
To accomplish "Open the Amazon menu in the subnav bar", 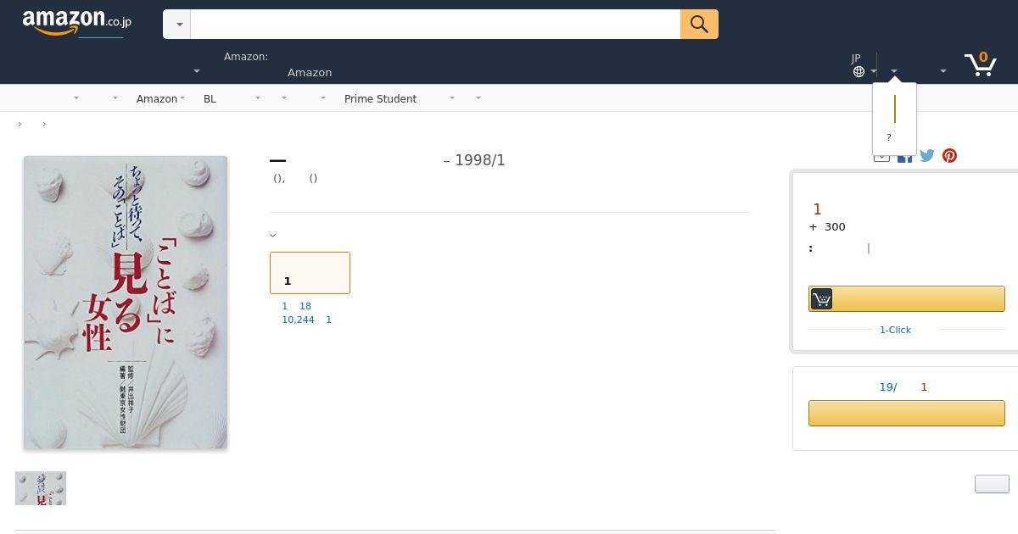I will (x=160, y=98).
